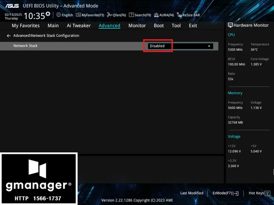Open the Ai Tweaker tab
The image size is (274, 205).
79,26
